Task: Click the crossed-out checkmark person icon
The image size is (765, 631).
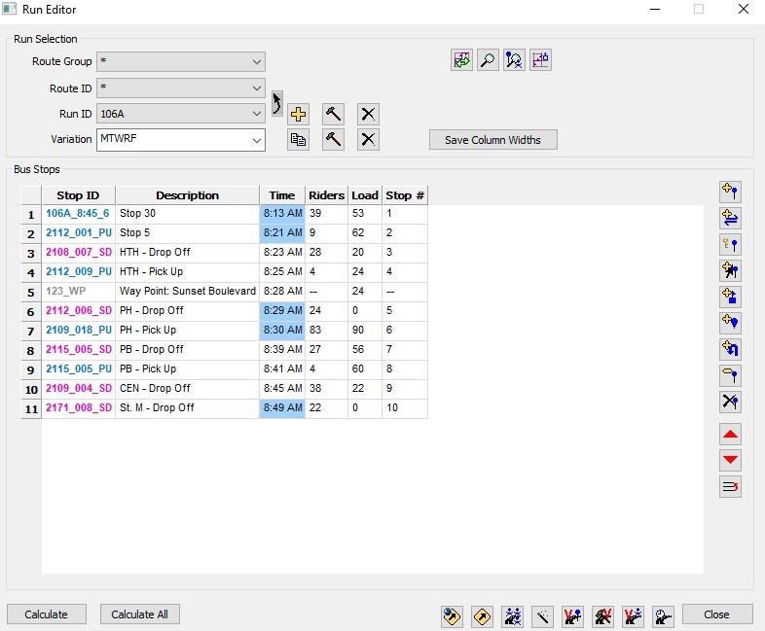Action: pyautogui.click(x=603, y=616)
